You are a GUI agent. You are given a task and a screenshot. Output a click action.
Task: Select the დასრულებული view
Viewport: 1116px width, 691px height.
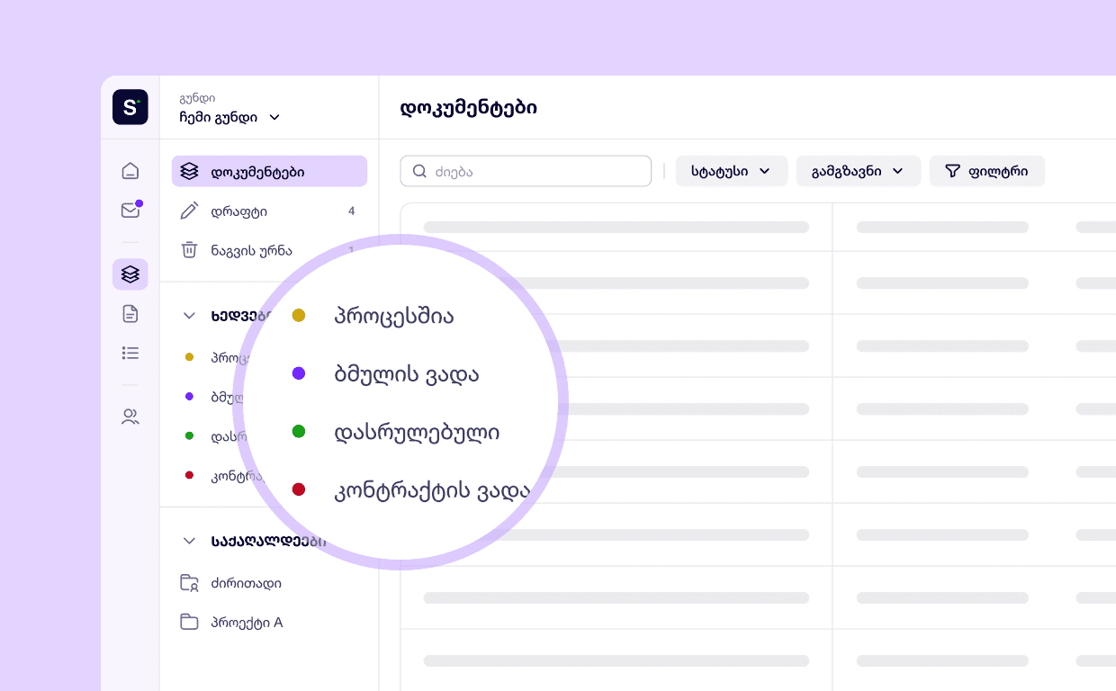[417, 432]
